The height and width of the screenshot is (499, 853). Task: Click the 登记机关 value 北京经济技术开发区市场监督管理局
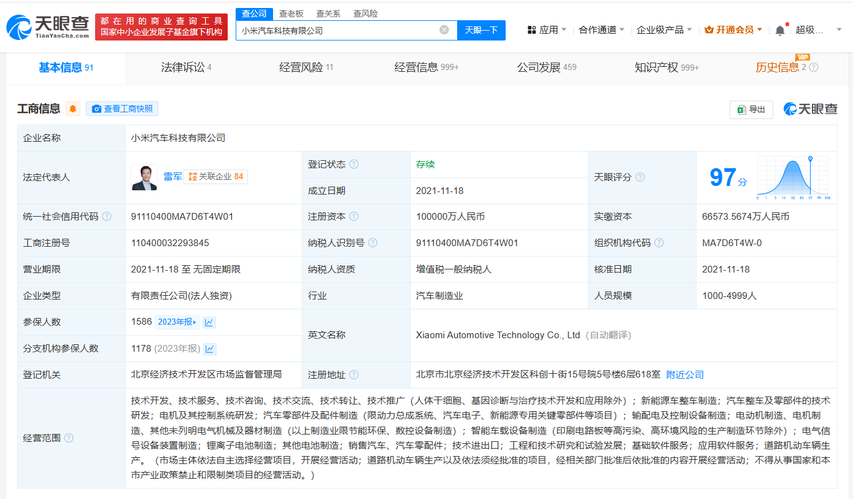206,374
